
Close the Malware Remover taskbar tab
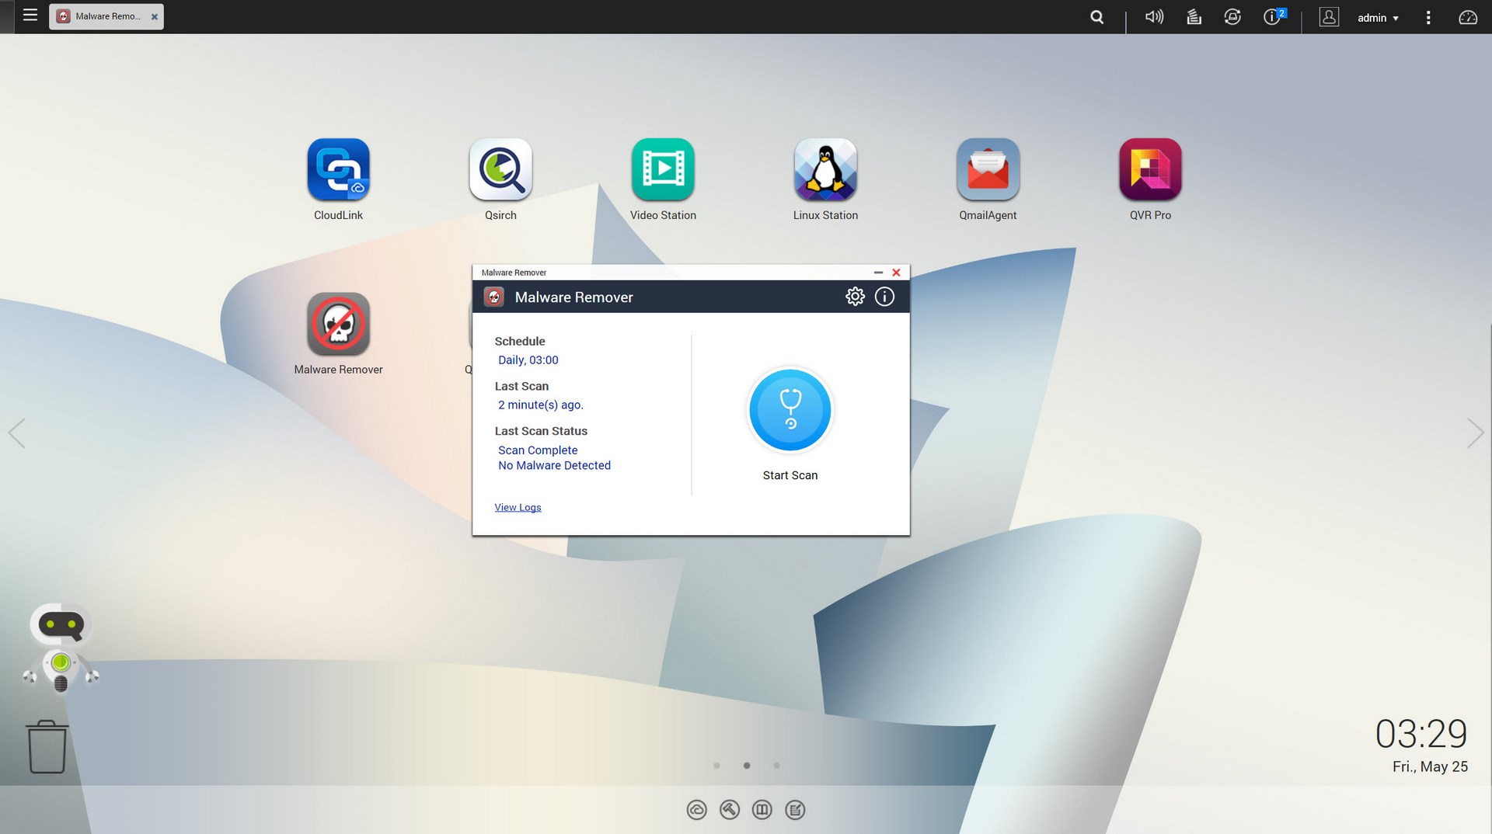tap(154, 16)
